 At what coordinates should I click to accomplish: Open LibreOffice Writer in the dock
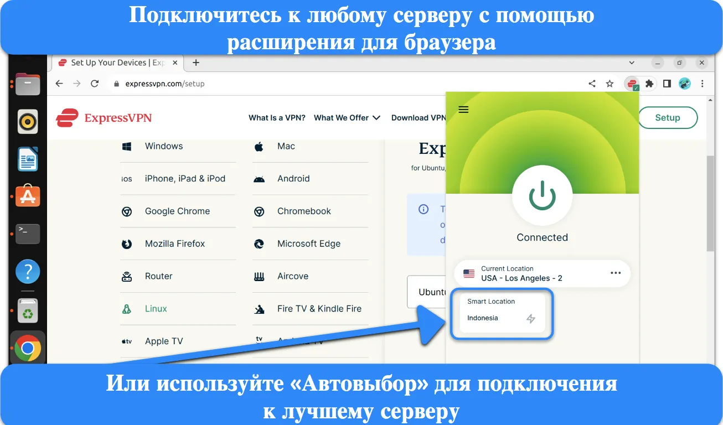(28, 159)
